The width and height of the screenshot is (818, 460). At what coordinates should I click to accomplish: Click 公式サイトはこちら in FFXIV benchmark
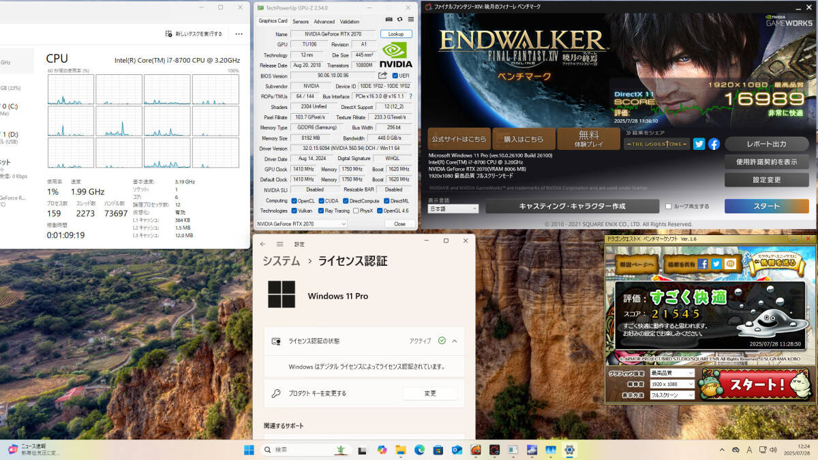pos(459,139)
